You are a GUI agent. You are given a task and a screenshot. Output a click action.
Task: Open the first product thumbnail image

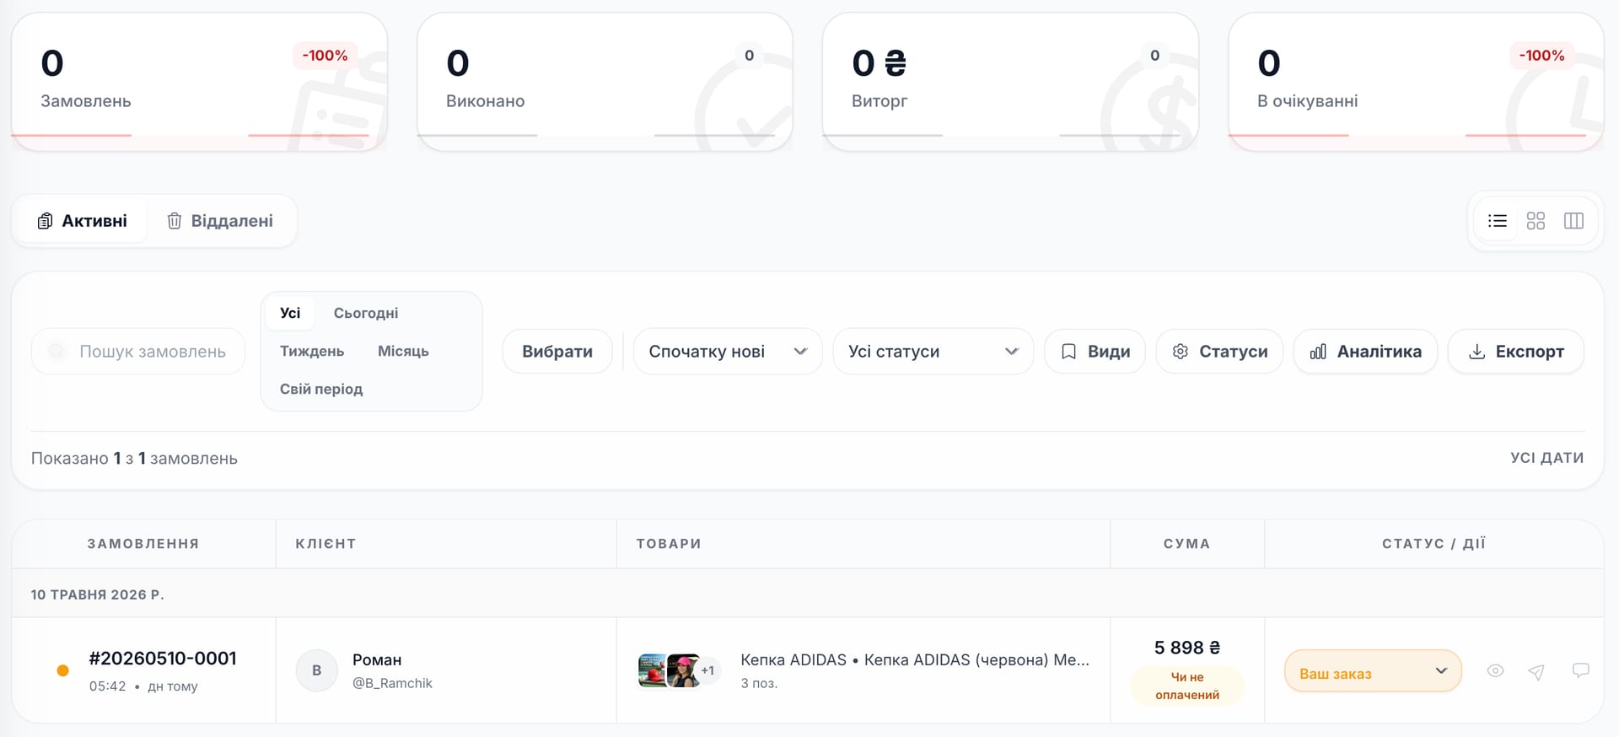click(x=652, y=670)
